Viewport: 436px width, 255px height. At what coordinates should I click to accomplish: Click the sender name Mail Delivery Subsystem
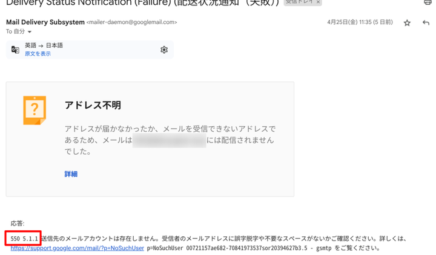(x=45, y=22)
